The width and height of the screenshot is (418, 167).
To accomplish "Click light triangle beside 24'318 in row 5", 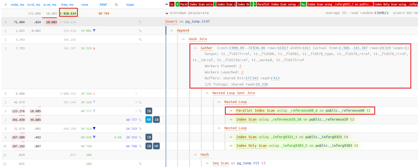I will [94, 102].
